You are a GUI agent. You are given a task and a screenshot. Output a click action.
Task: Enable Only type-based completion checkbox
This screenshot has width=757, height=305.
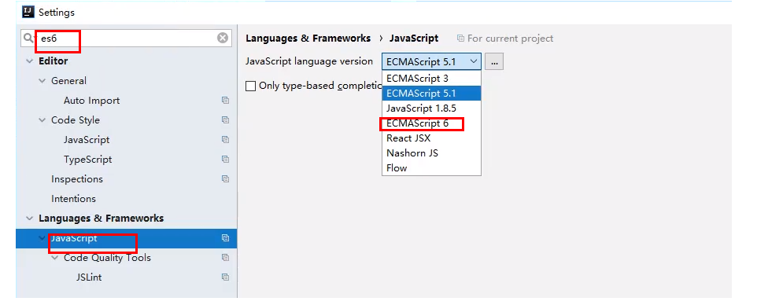[250, 86]
